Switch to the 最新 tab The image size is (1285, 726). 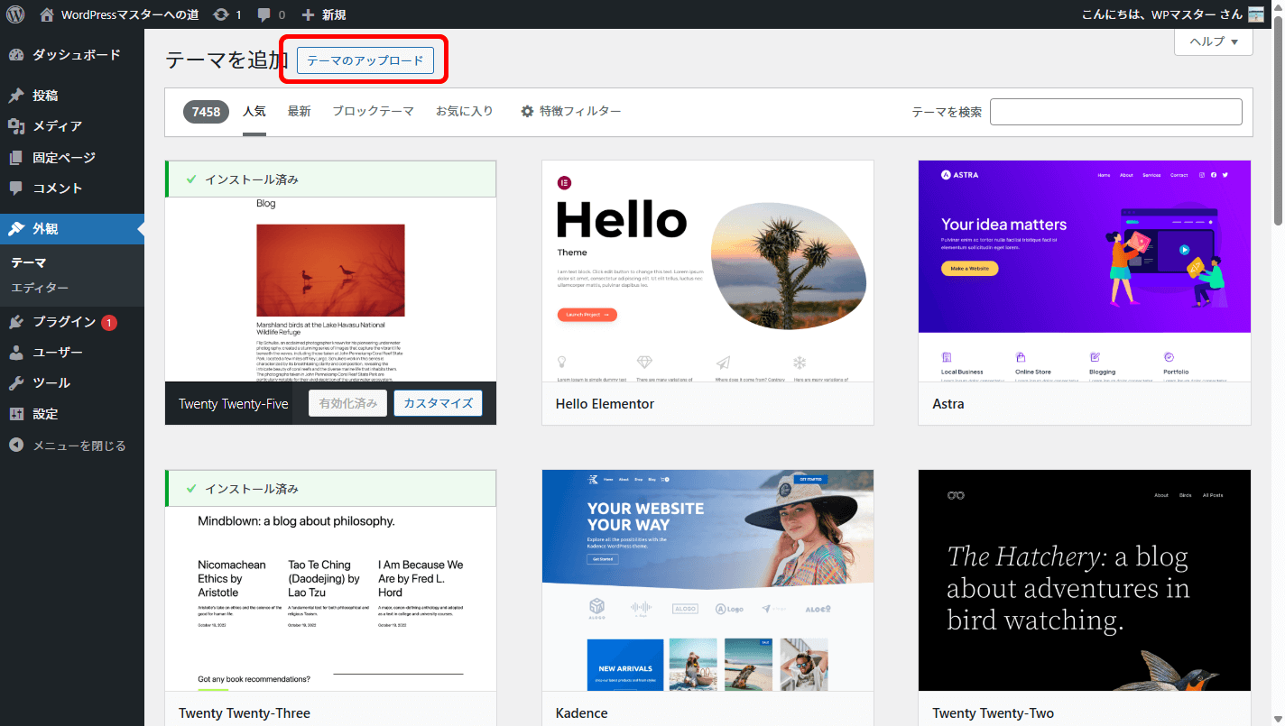299,112
